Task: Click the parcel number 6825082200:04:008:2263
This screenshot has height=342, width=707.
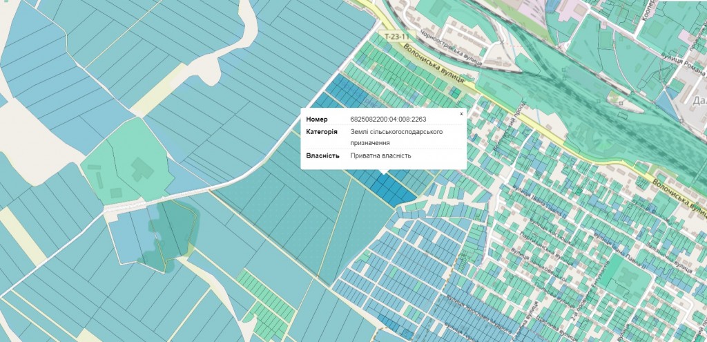Action: point(387,120)
